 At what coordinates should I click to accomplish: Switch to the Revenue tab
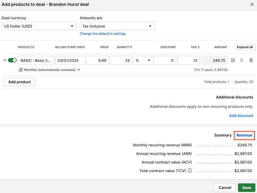click(x=244, y=135)
